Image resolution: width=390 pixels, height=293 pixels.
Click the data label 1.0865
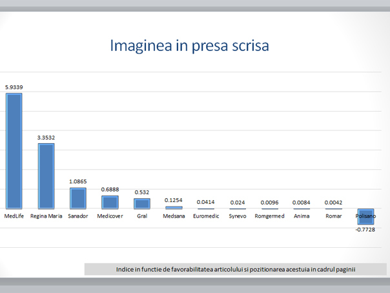pyautogui.click(x=78, y=181)
